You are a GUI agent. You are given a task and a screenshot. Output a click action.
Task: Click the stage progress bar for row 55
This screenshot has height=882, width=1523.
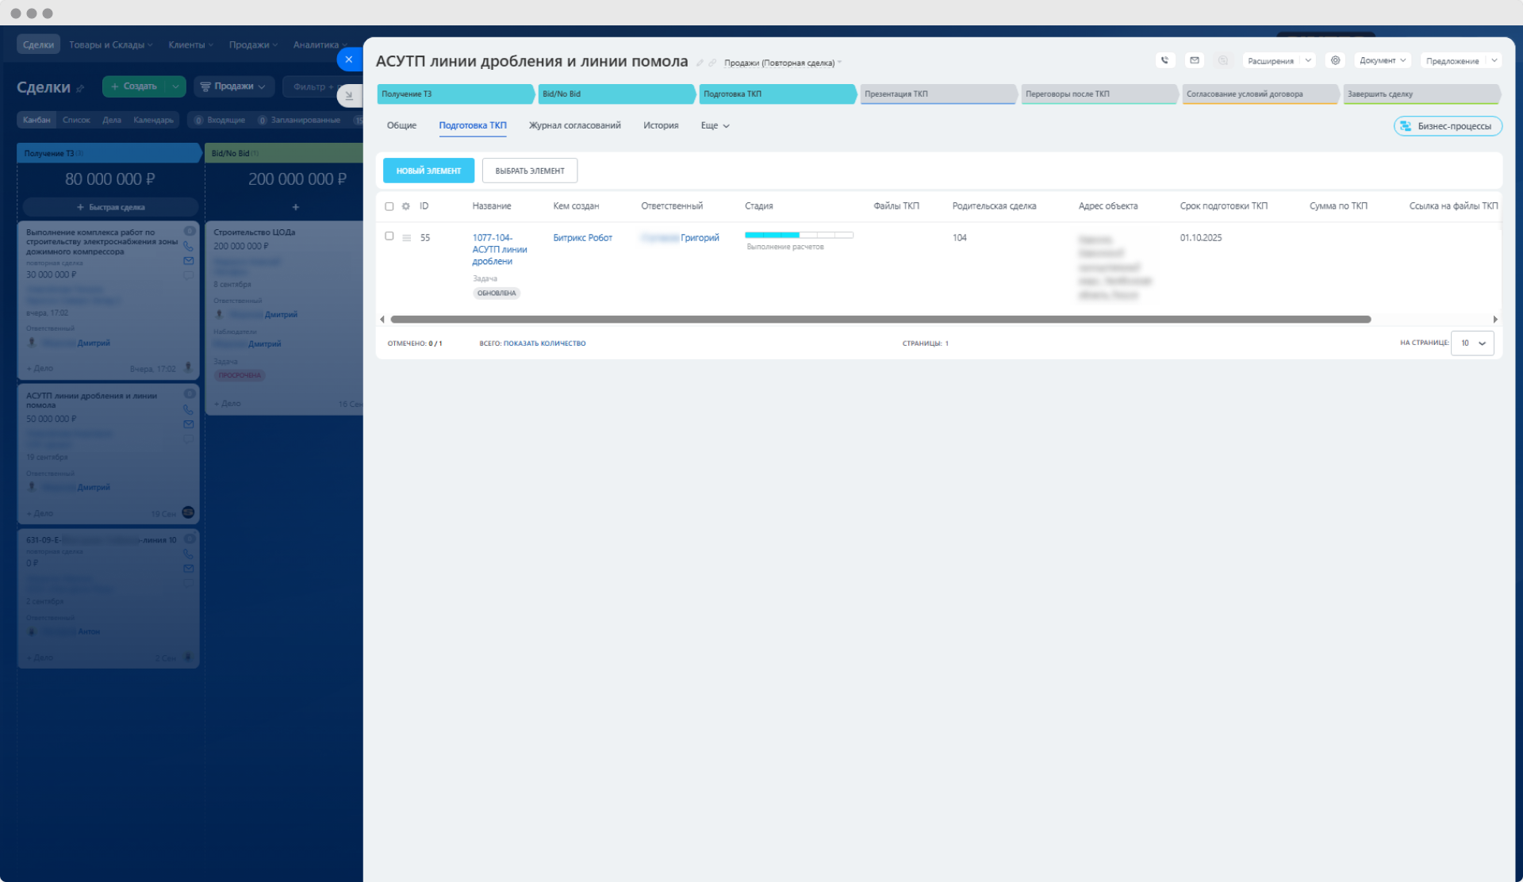[x=799, y=236]
